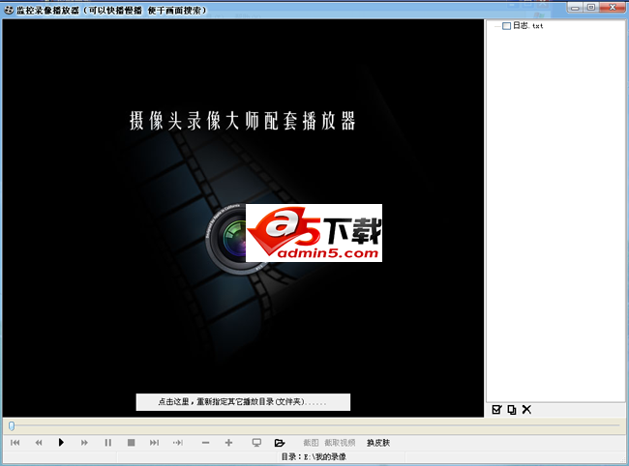
Task: Tick the 日志.txt checkbox
Action: [x=507, y=26]
